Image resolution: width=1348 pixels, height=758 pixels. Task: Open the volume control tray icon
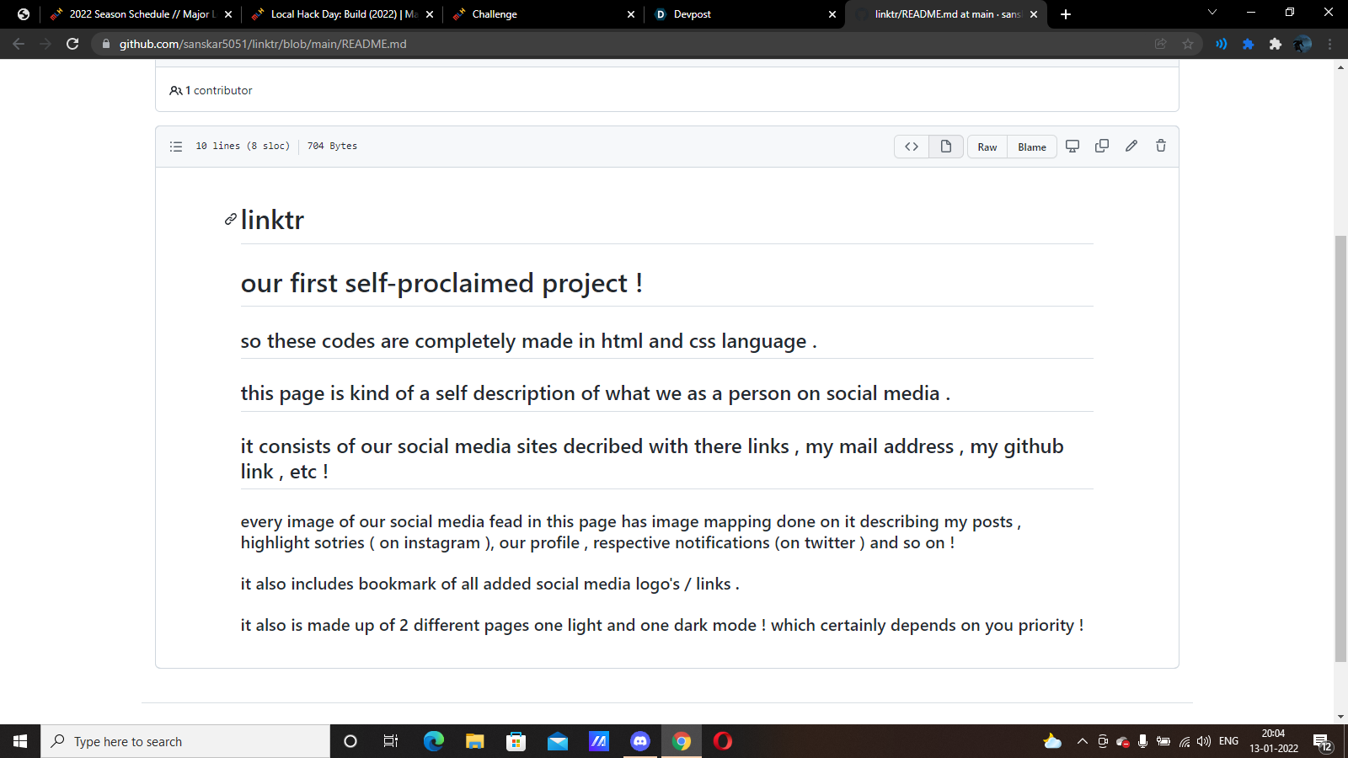pos(1204,741)
